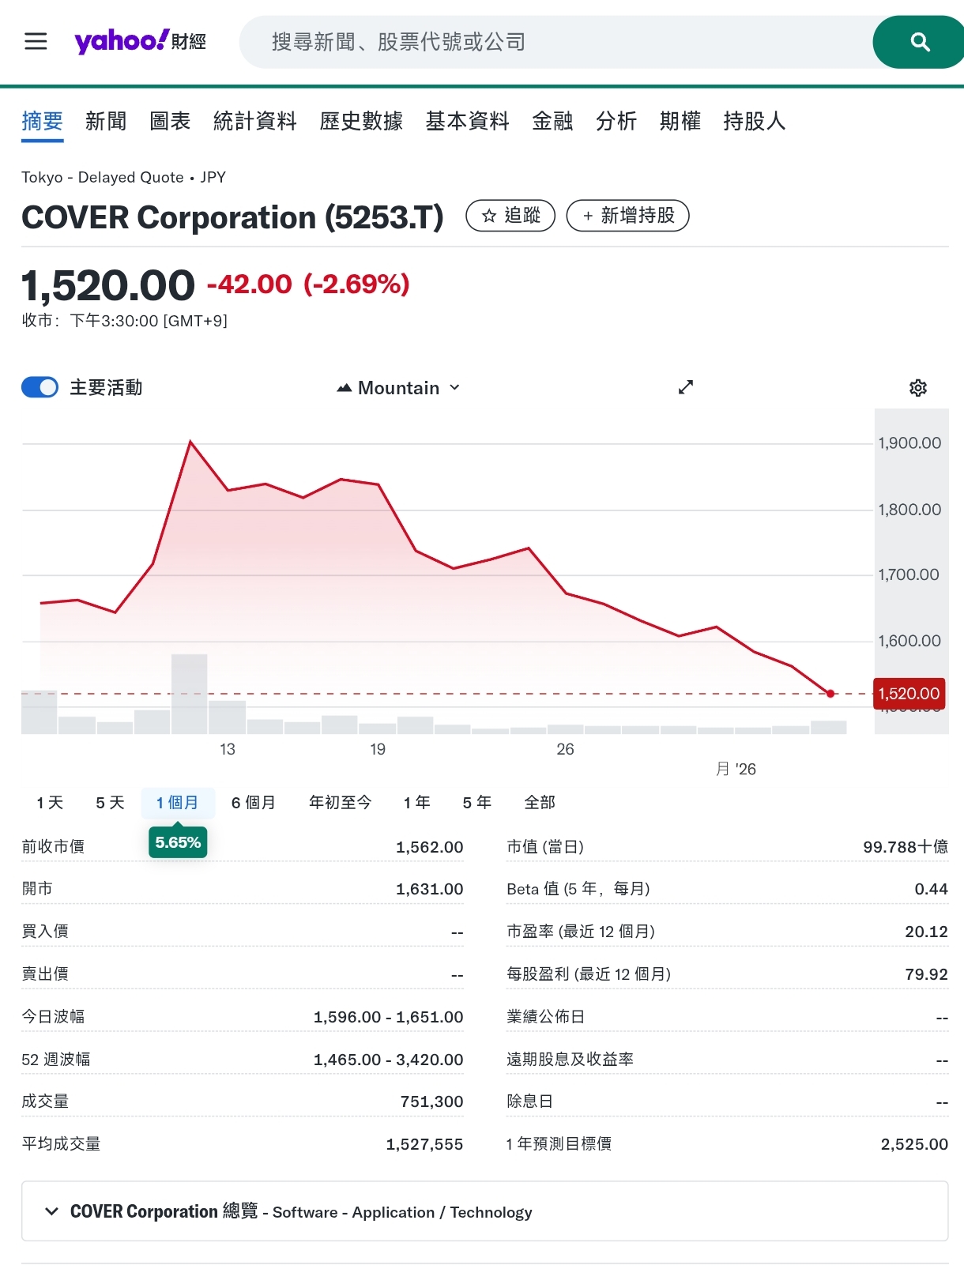Open the Mountain chart type dropdown
This screenshot has width=964, height=1269.
pyautogui.click(x=398, y=388)
